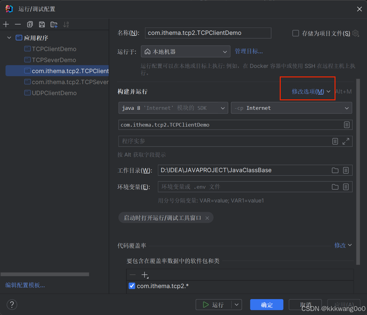Screen dimensions: 367x315
Task: Open the 管理目标... link
Action: pos(249,51)
